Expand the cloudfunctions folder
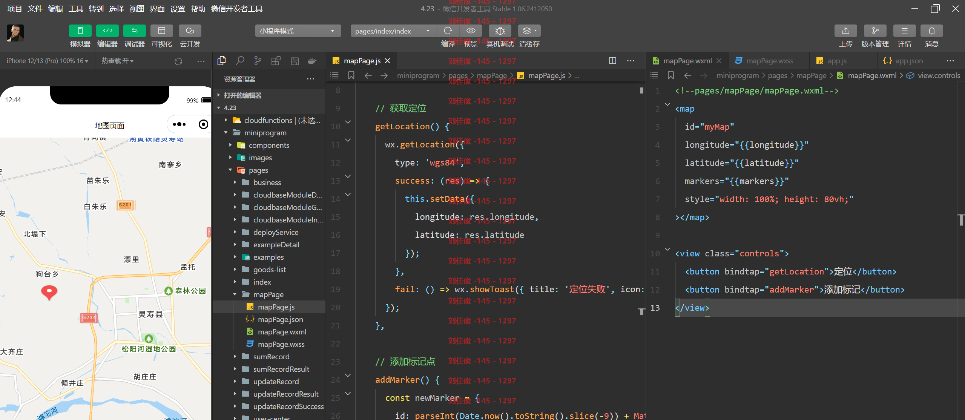Image resolution: width=965 pixels, height=420 pixels. point(269,120)
